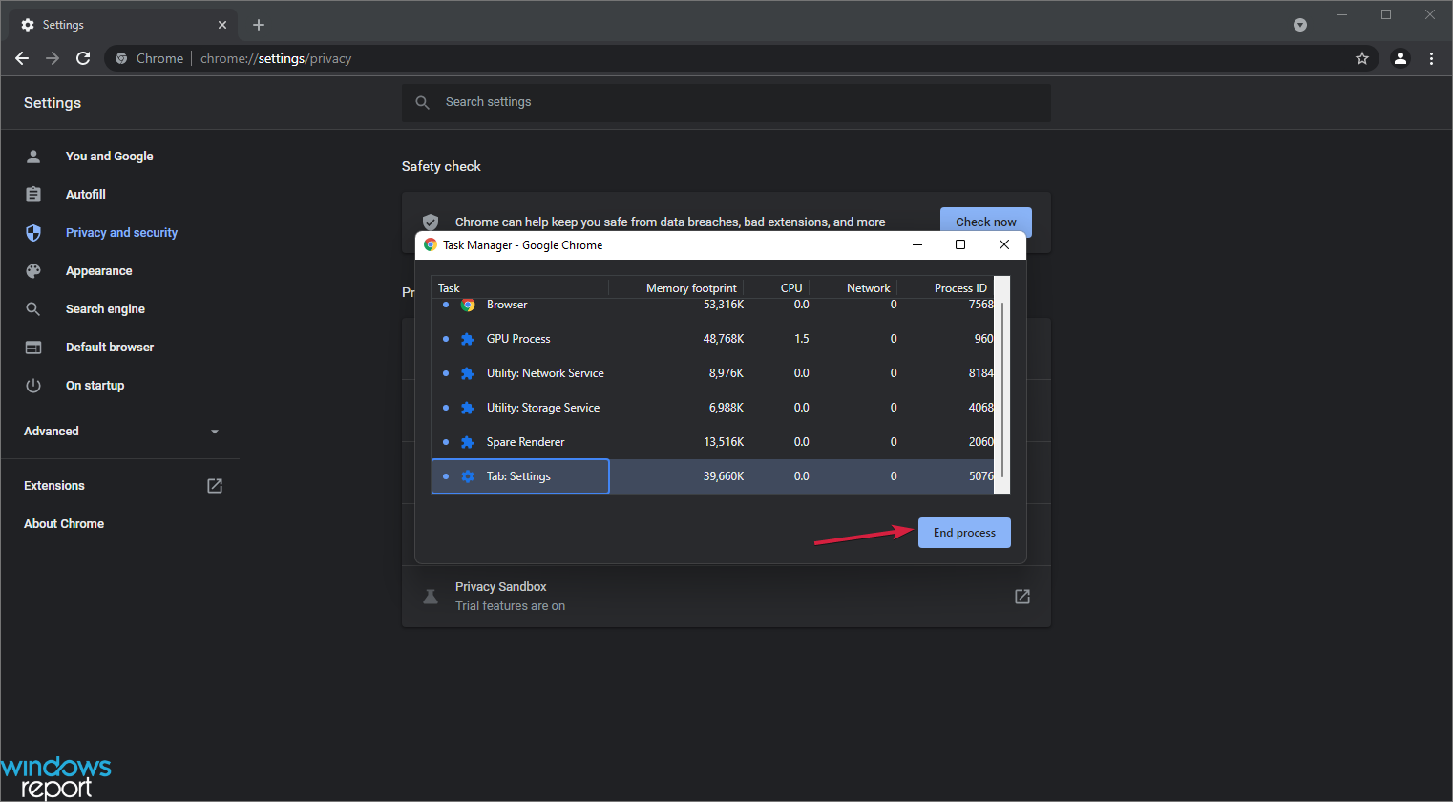This screenshot has width=1453, height=802.
Task: Open Privacy Sandbox entry
Action: [x=726, y=597]
